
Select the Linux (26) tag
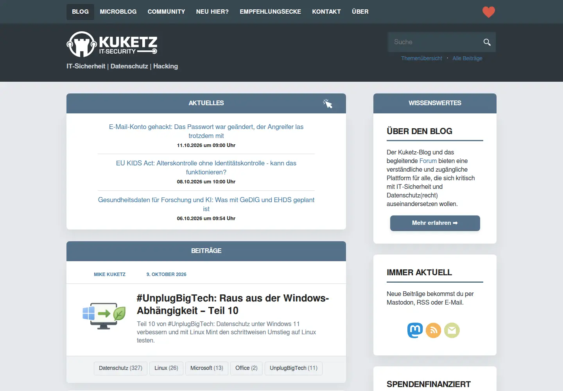(x=166, y=368)
